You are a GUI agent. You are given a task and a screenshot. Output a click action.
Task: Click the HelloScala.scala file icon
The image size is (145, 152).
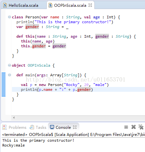point(5,5)
